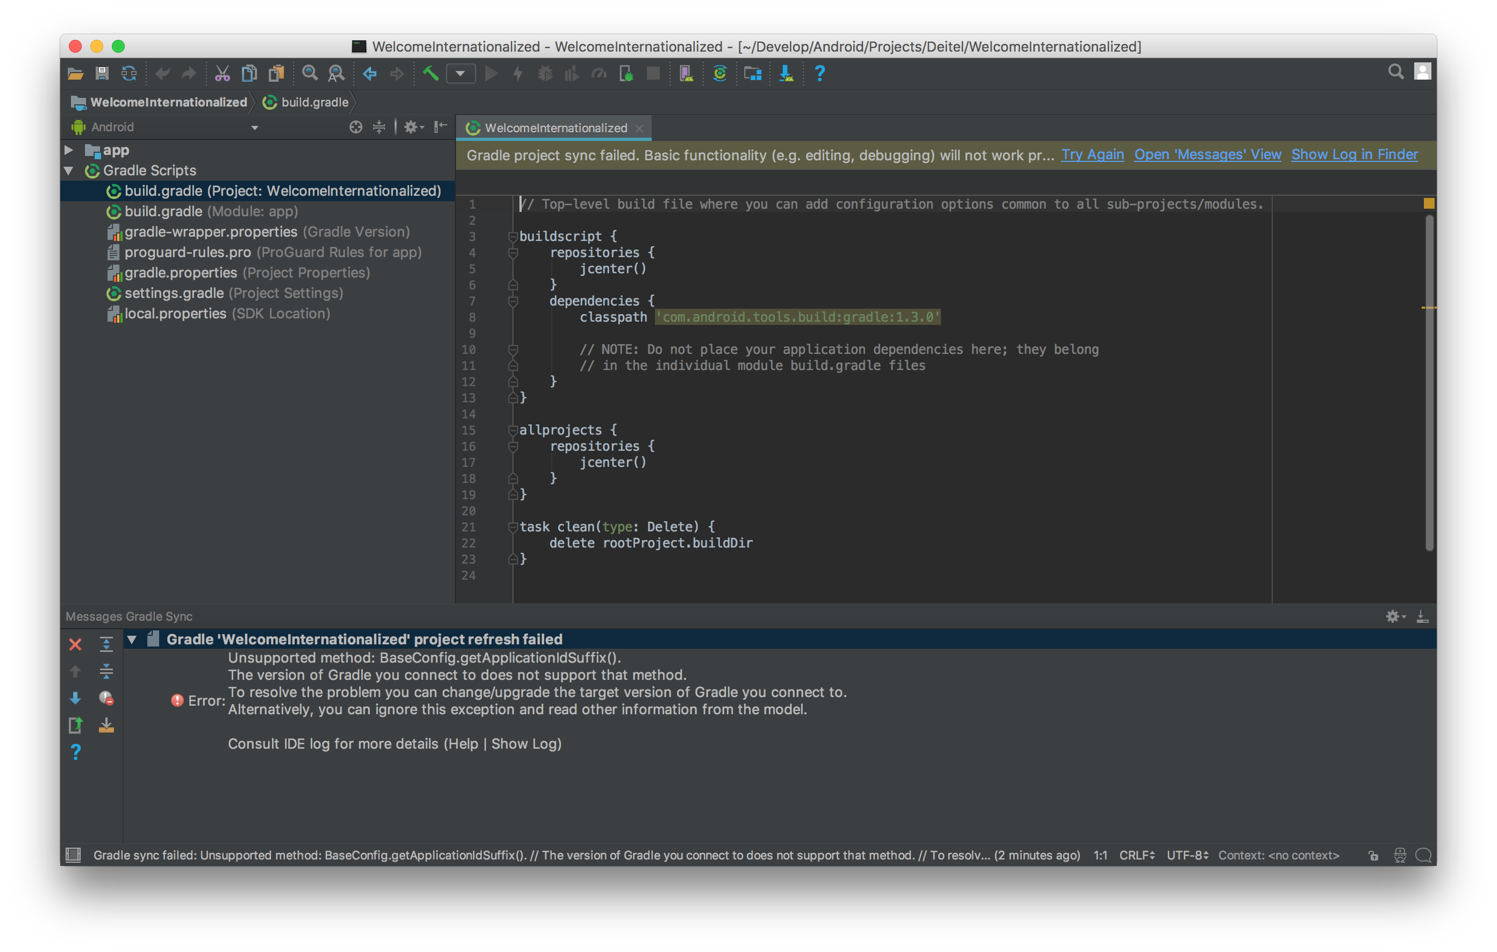1497x952 pixels.
Task: Click the red X close in Messages panel
Action: [x=75, y=644]
